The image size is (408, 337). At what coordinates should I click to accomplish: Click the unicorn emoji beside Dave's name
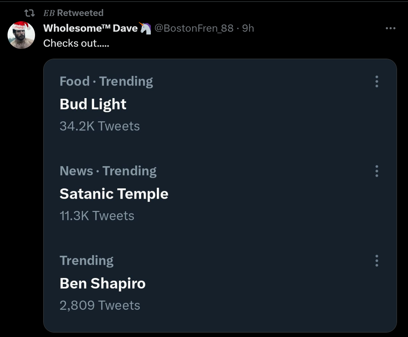pyautogui.click(x=145, y=28)
